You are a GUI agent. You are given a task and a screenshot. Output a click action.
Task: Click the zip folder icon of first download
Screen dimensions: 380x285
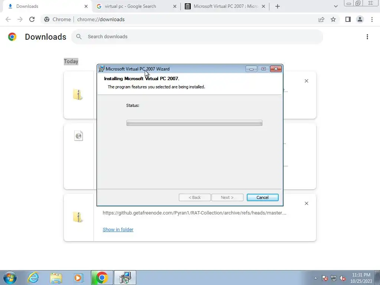tap(78, 95)
